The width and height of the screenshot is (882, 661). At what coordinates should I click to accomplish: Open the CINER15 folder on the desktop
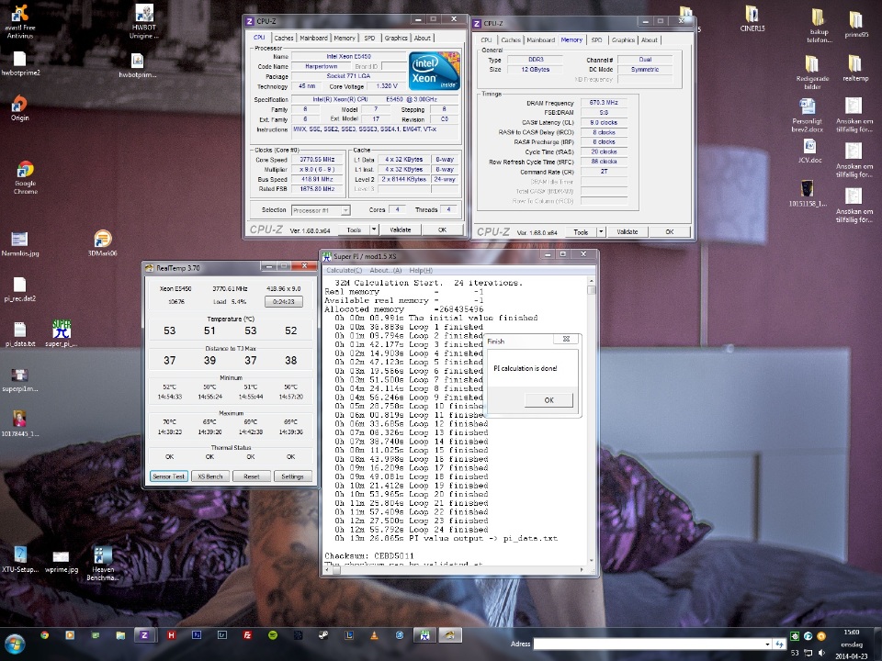click(x=752, y=18)
